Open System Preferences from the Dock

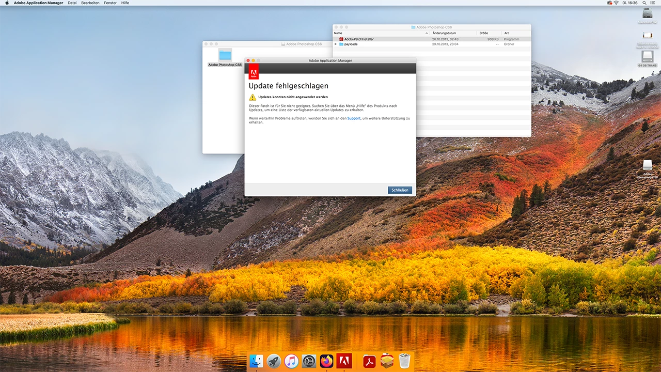pos(309,361)
